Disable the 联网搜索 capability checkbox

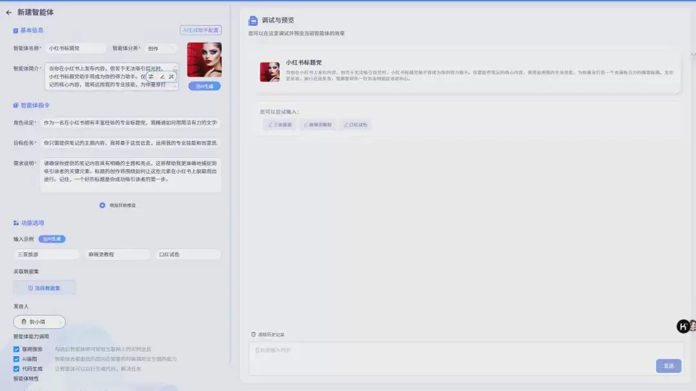16,348
